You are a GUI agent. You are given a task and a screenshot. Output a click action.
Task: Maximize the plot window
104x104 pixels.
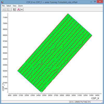tap(95, 2)
